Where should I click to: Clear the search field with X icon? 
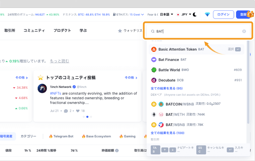244,31
